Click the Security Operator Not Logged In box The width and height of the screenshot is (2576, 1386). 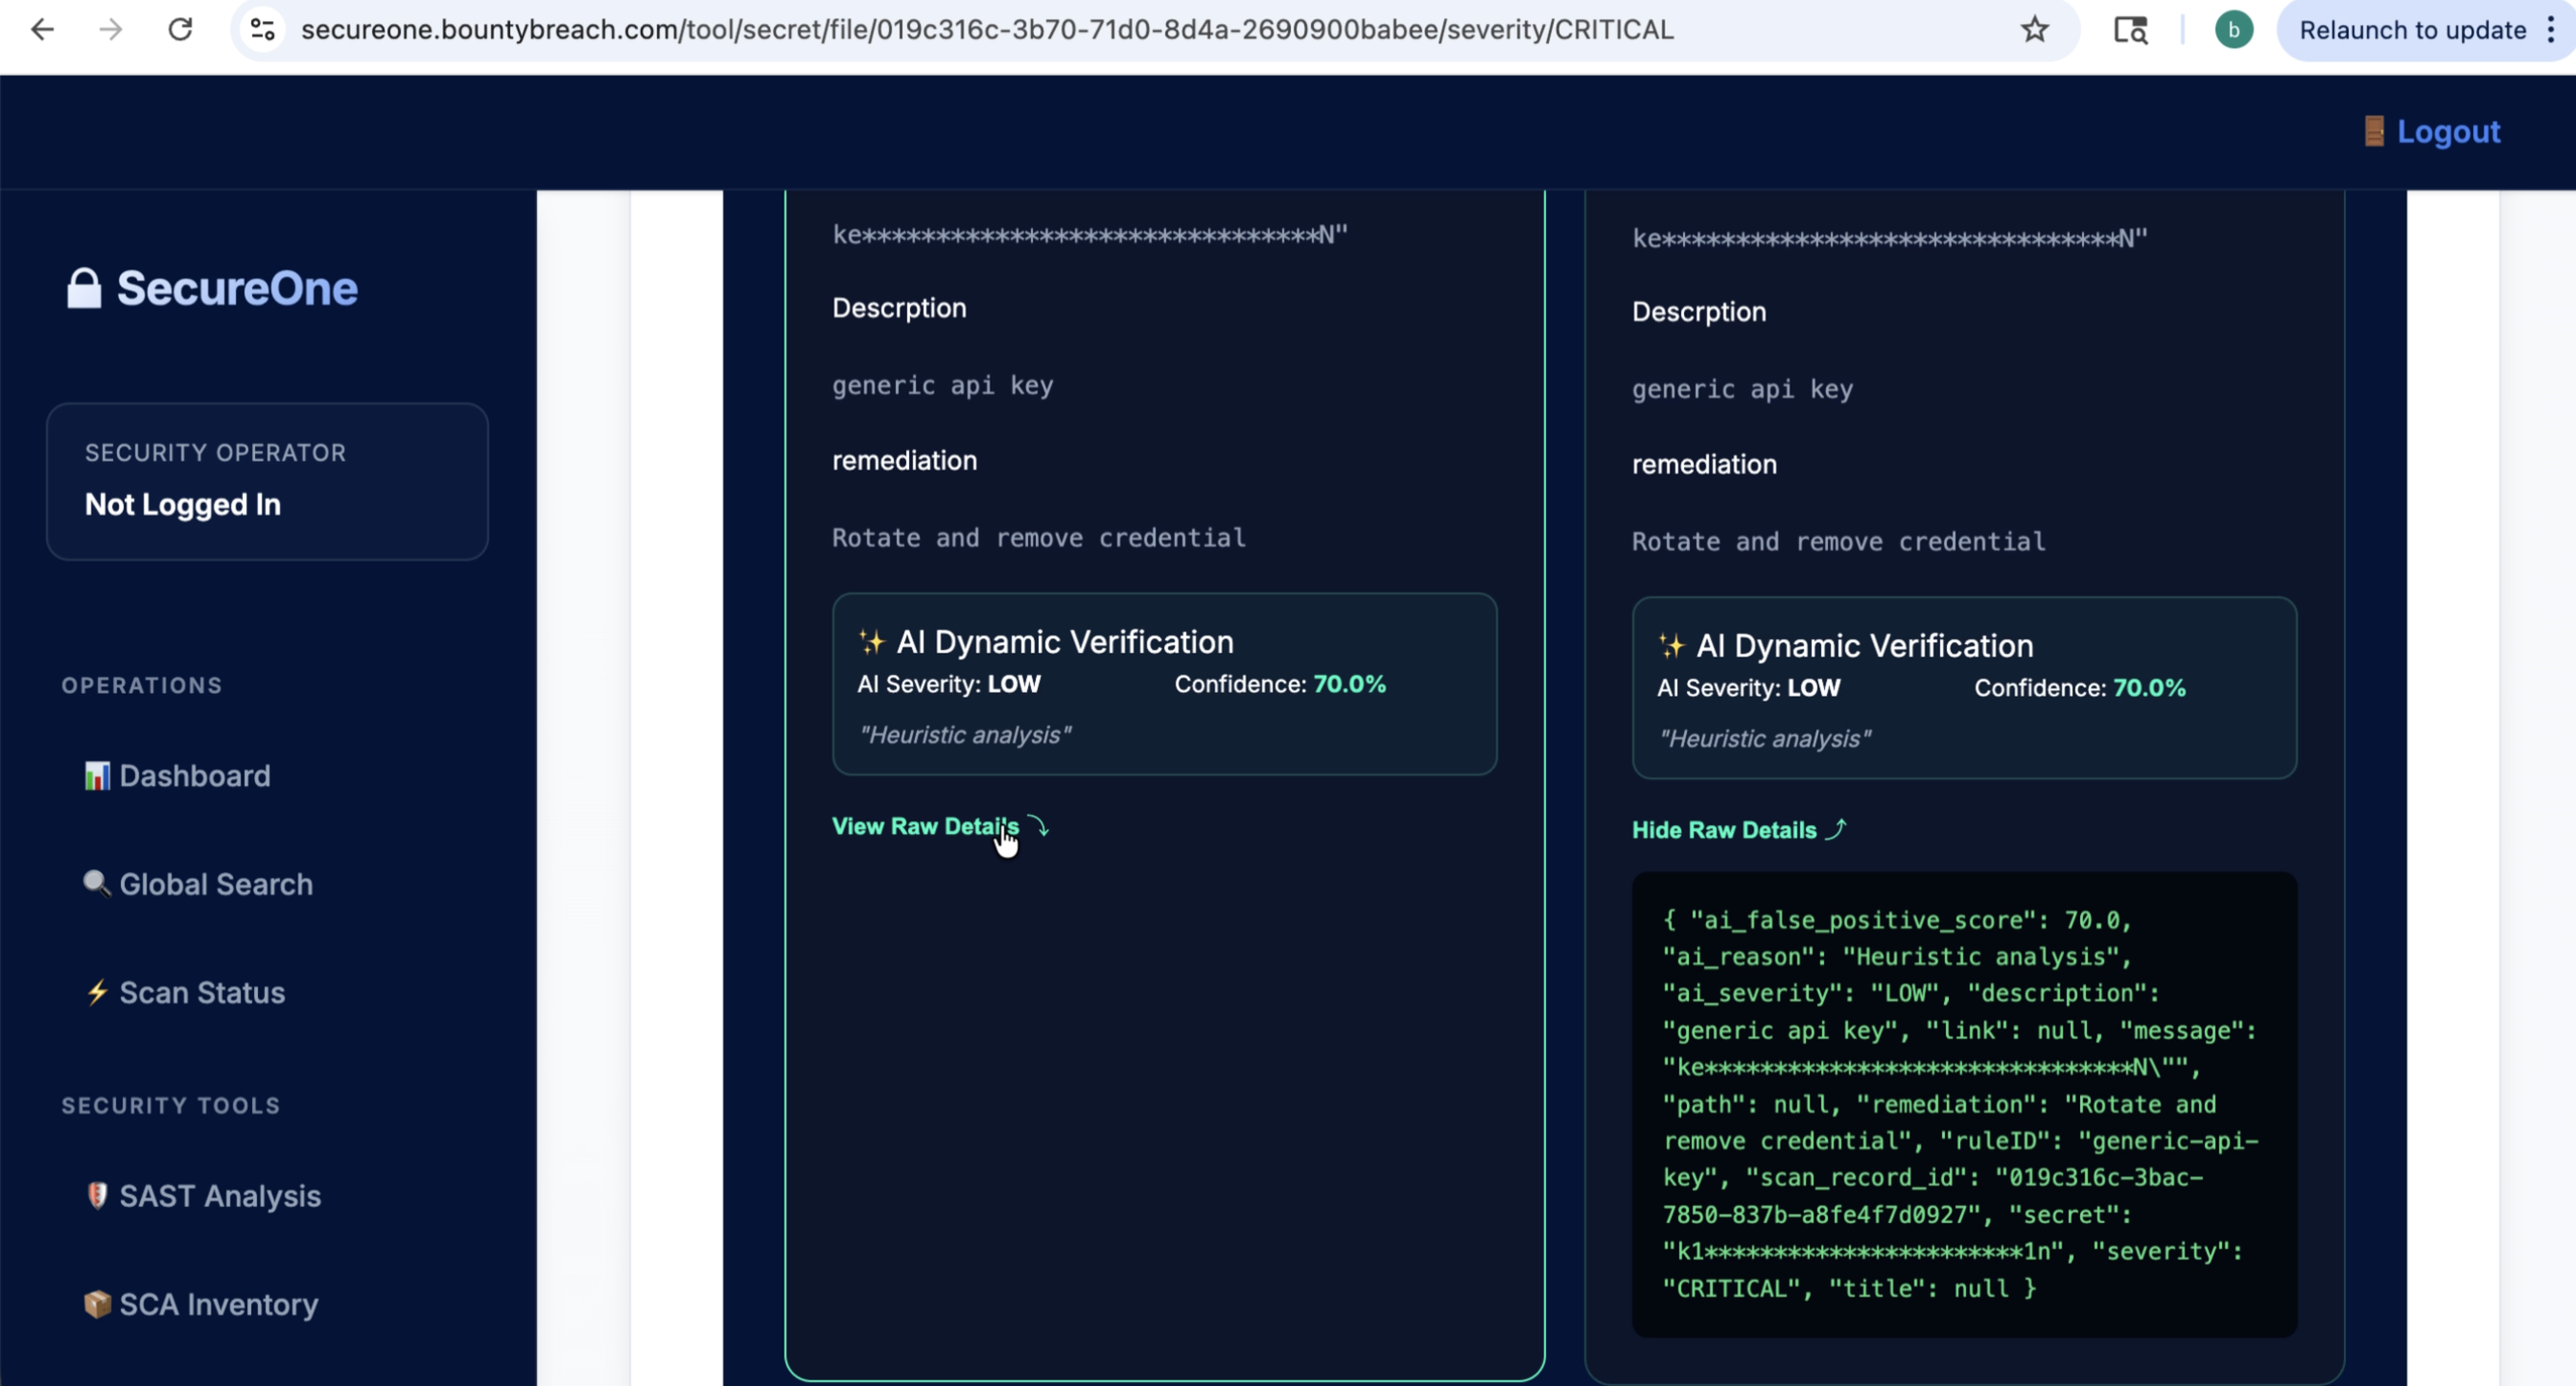point(267,482)
